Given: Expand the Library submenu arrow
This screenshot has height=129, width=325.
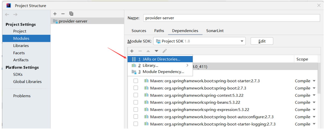Looking at the screenshot, I should click(x=187, y=65).
